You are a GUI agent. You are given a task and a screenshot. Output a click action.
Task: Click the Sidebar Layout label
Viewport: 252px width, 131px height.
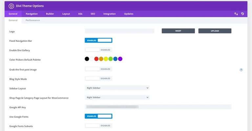coord(17,88)
